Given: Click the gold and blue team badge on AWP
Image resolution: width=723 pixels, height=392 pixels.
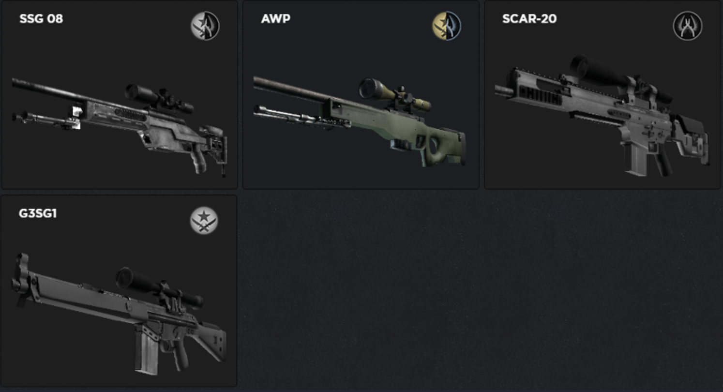Looking at the screenshot, I should (x=446, y=26).
